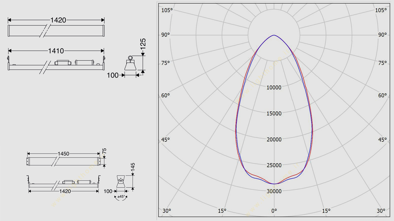Select the right-side 90° angle label

coord(382,35)
